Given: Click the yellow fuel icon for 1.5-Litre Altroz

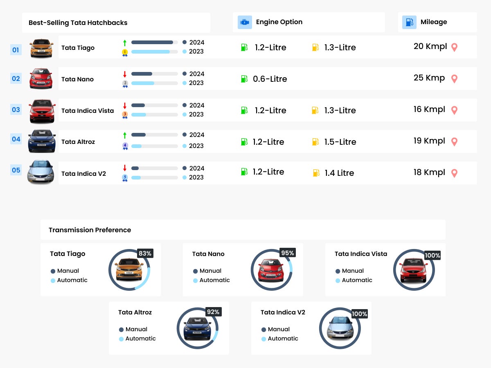Looking at the screenshot, I should click(315, 142).
